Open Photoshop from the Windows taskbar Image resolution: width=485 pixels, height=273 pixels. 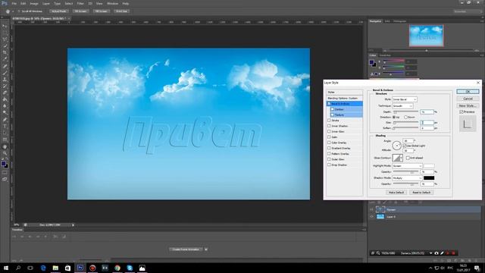click(80, 268)
